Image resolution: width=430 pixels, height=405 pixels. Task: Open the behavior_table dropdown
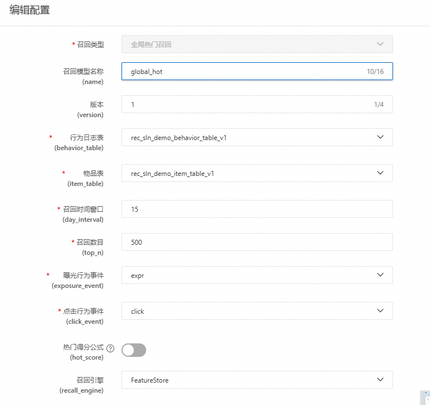tap(257, 137)
